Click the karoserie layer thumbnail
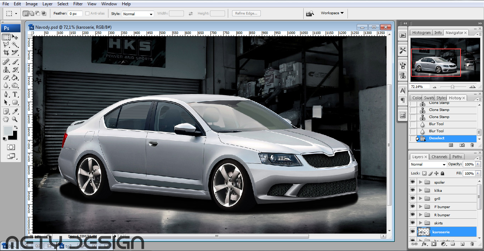The height and width of the screenshot is (251, 484). pos(424,232)
